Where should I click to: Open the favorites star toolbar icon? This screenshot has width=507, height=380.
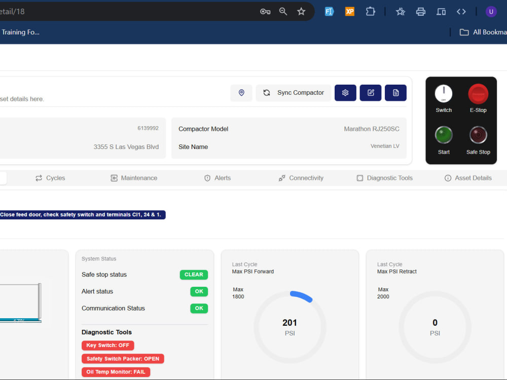point(401,12)
